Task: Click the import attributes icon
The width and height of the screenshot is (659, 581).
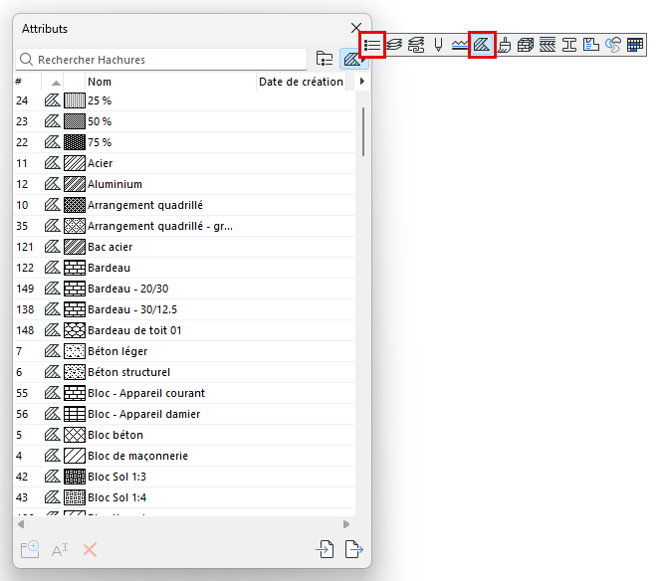Action: (325, 549)
